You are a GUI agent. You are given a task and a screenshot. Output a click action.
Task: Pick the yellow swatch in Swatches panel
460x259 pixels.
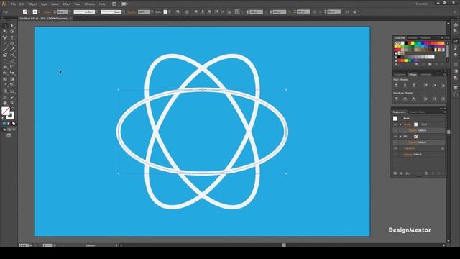413,43
